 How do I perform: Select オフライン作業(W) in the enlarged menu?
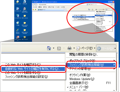tap(91, 75)
